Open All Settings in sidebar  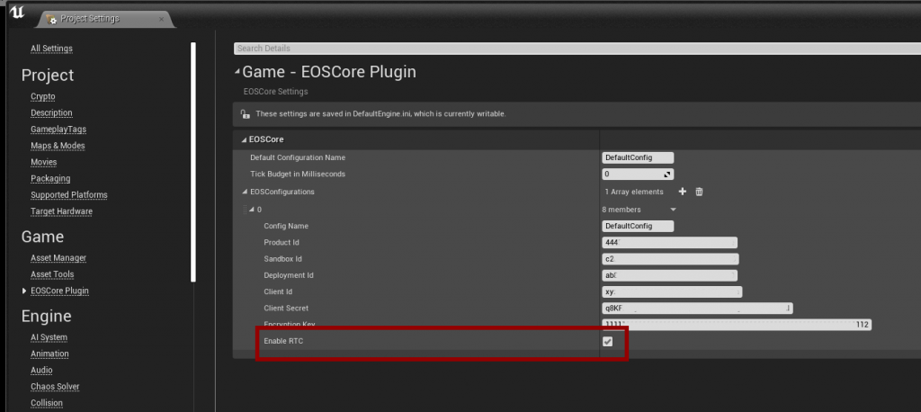pyautogui.click(x=51, y=48)
